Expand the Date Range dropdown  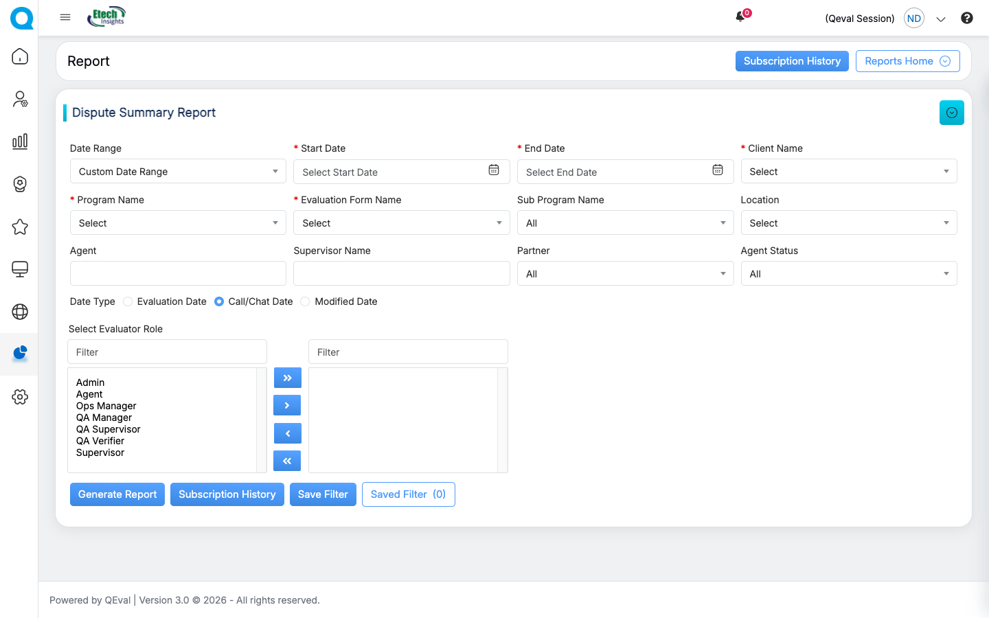tap(178, 172)
